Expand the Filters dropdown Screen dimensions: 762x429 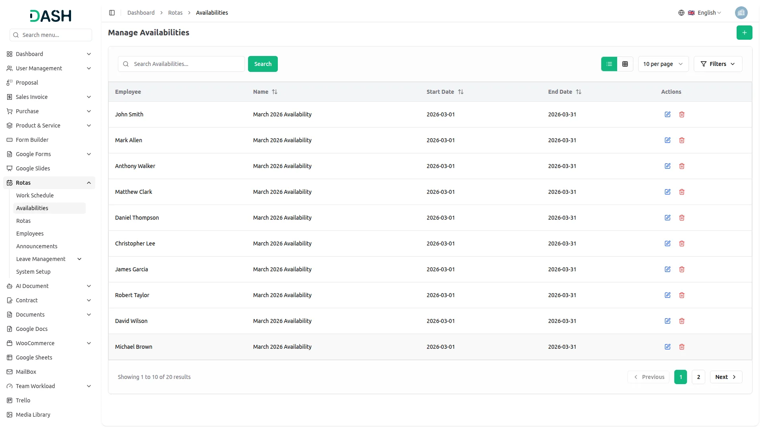[x=718, y=64]
